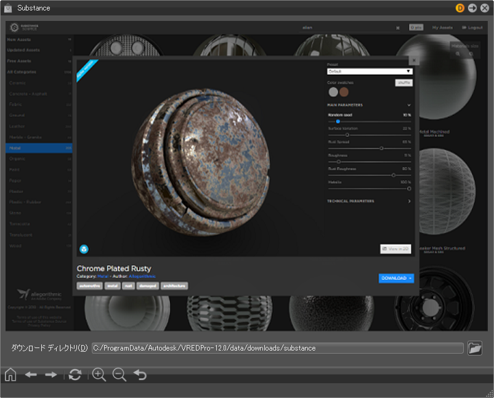Open the Allegorithmic author link
The height and width of the screenshot is (398, 494).
click(x=142, y=277)
